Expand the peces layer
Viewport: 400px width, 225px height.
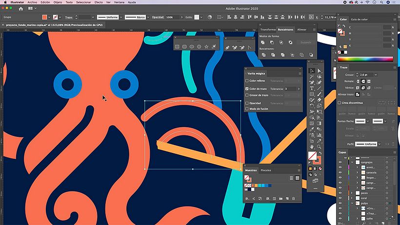[x=352, y=193]
